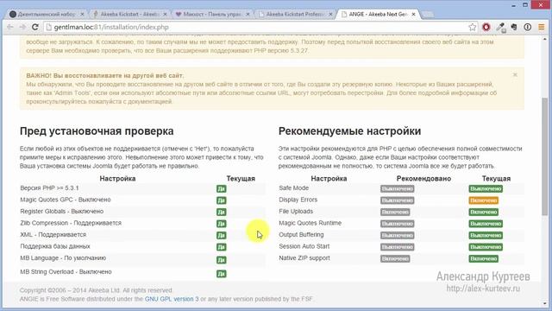Image resolution: width=552 pixels, height=311 pixels.
Task: Close the 'Джентльменский набор' tab
Action: pos(82,14)
